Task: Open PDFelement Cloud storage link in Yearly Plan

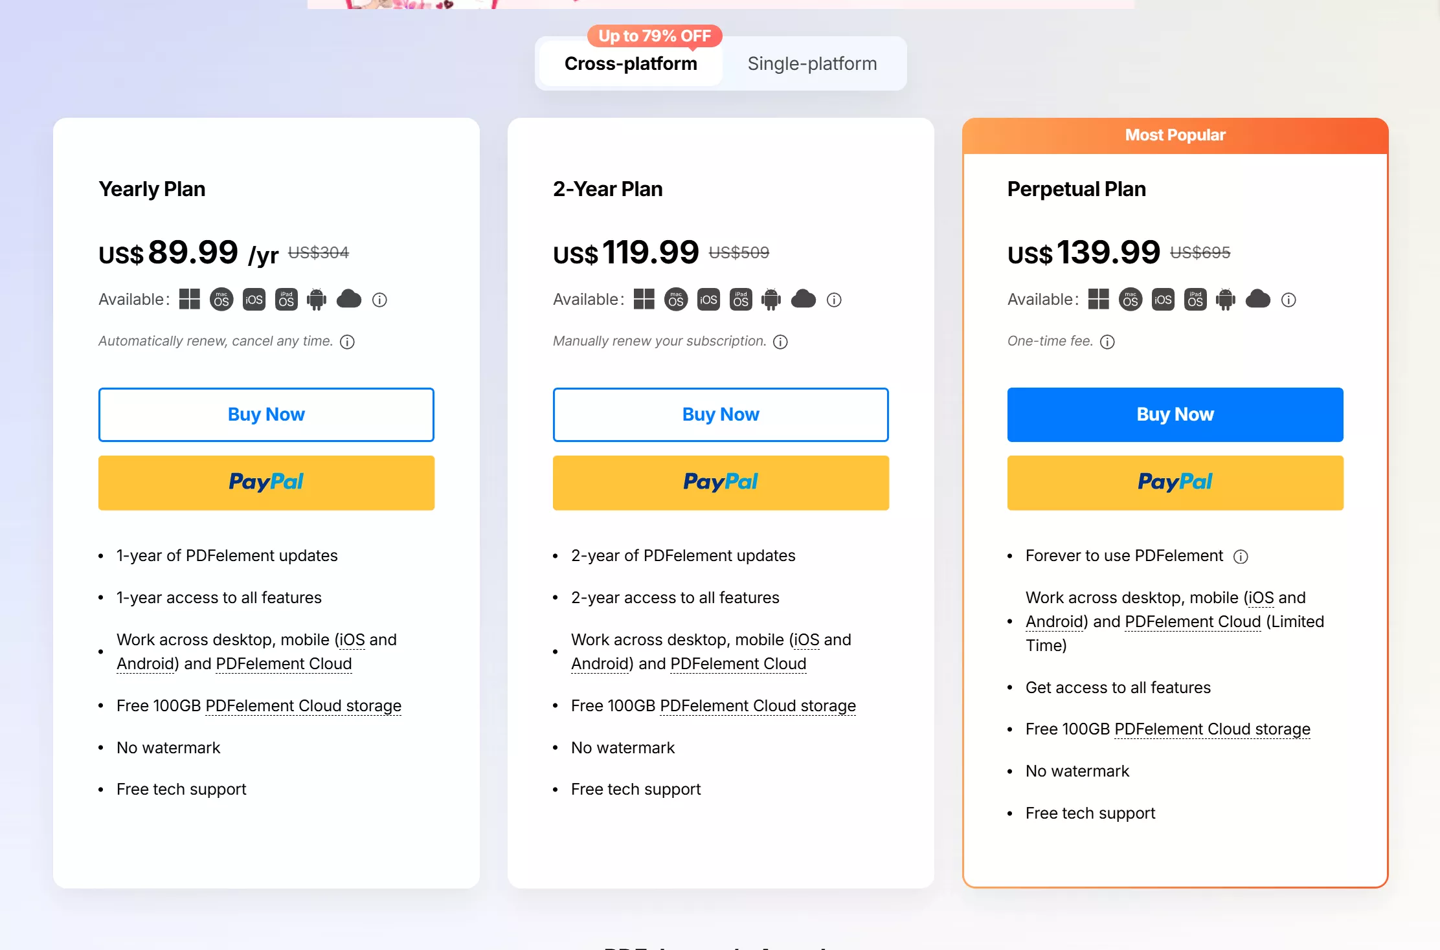Action: click(x=303, y=705)
